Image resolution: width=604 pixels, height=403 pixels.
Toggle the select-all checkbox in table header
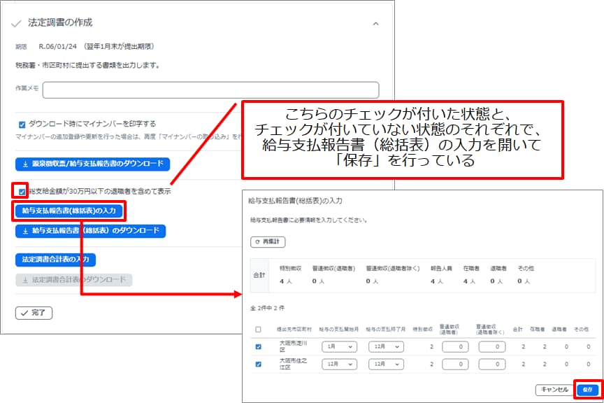pyautogui.click(x=259, y=329)
